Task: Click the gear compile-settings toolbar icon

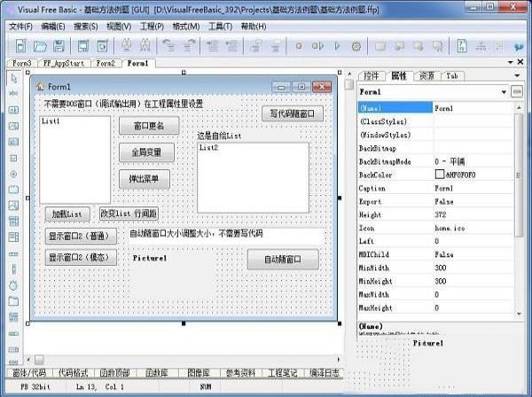Action: point(356,46)
